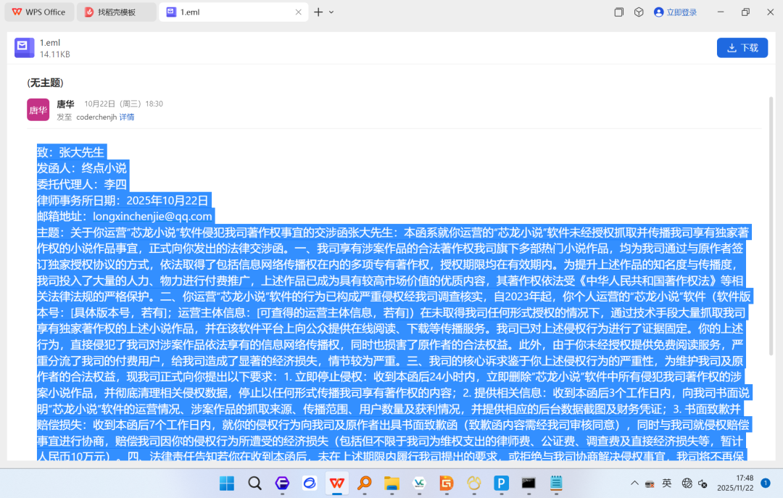Click the window layout icon beside cube

coord(618,12)
